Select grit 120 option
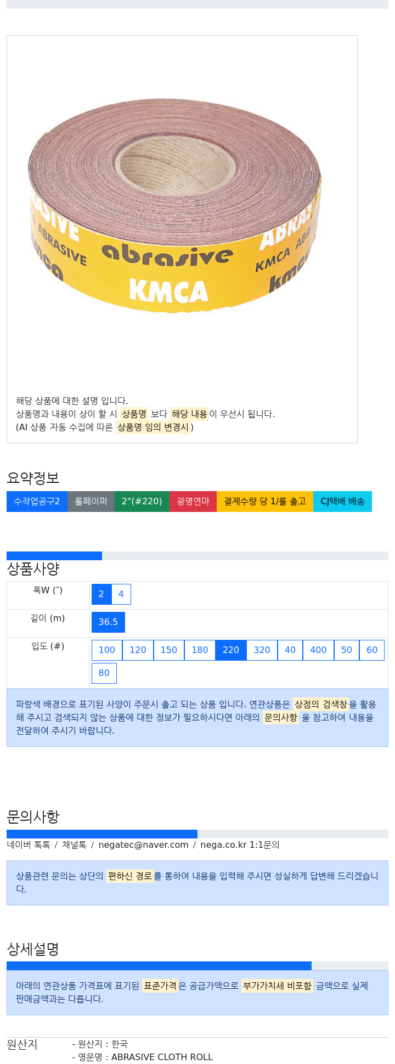395x1064 pixels. [138, 650]
